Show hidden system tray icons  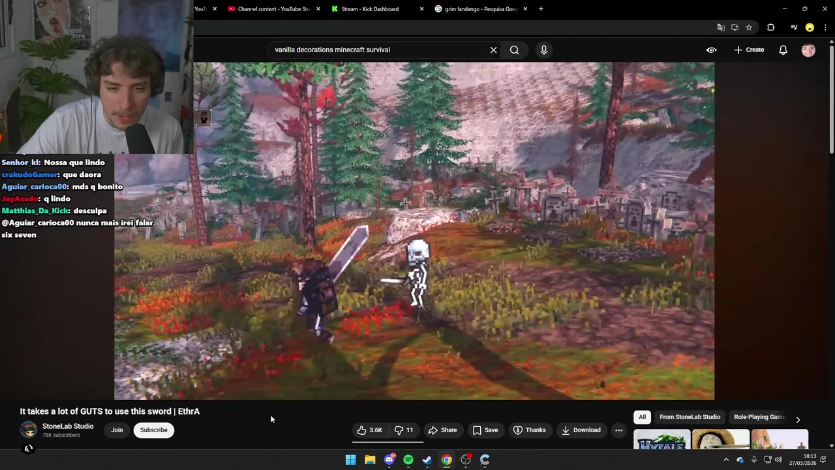(725, 460)
